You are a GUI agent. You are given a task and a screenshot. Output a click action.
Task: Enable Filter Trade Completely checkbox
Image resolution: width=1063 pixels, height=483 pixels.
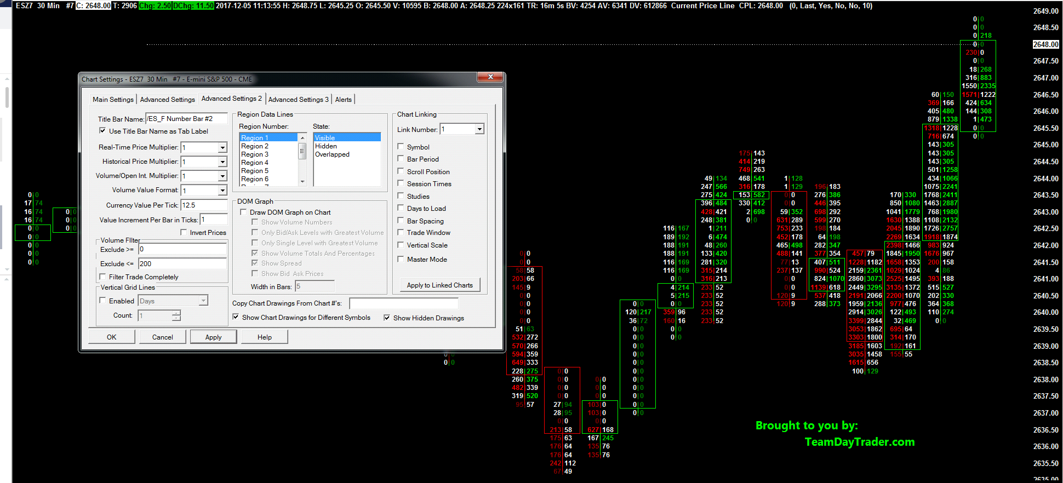102,277
